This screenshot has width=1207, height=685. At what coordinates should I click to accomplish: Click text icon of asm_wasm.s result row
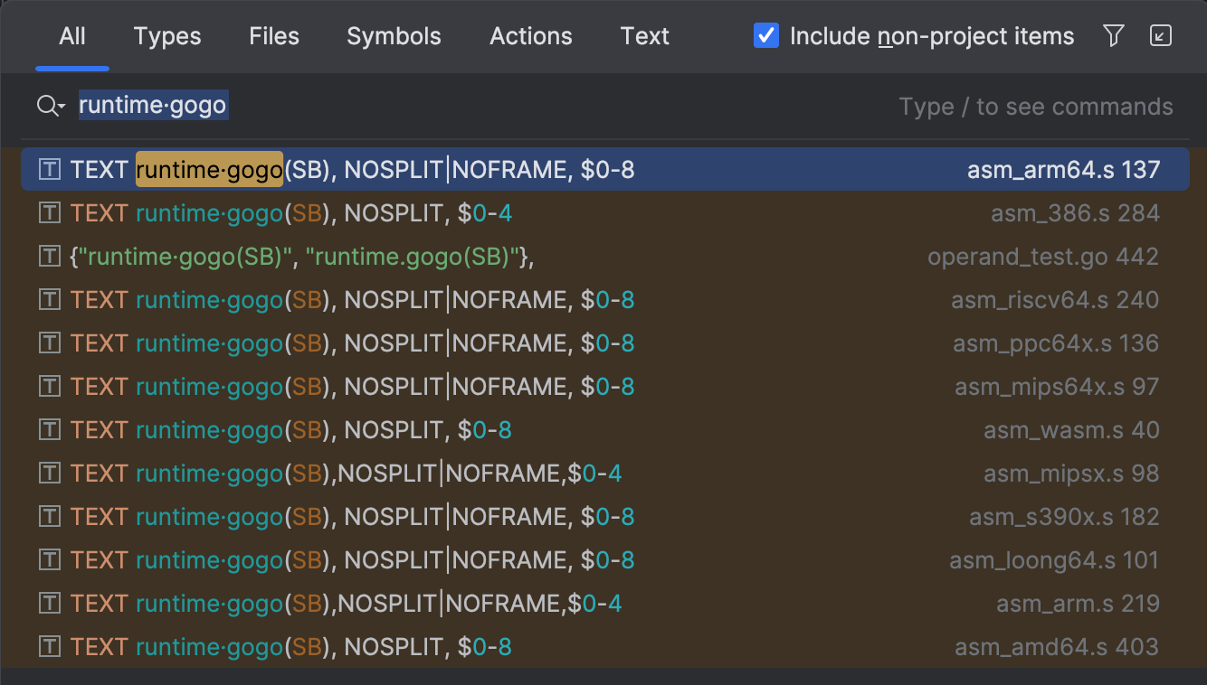tap(50, 430)
